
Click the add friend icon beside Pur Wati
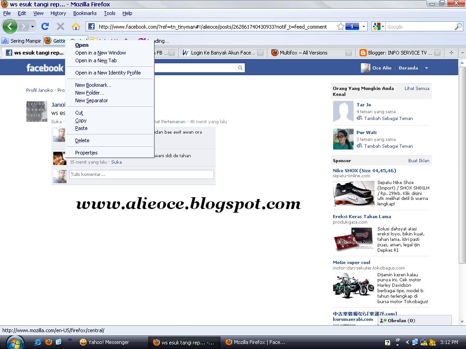pyautogui.click(x=360, y=146)
